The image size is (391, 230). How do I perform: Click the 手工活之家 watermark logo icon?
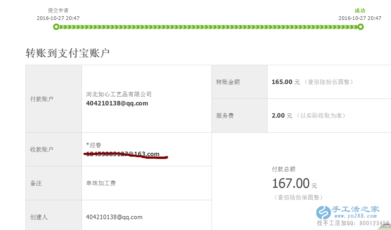(323, 212)
